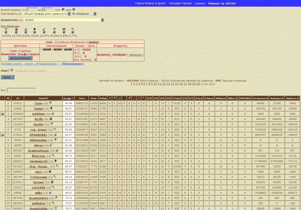Open the "Общий коэффициент развитости" sort dropdown
Viewport: 301px width, 210px height.
pos(69,14)
